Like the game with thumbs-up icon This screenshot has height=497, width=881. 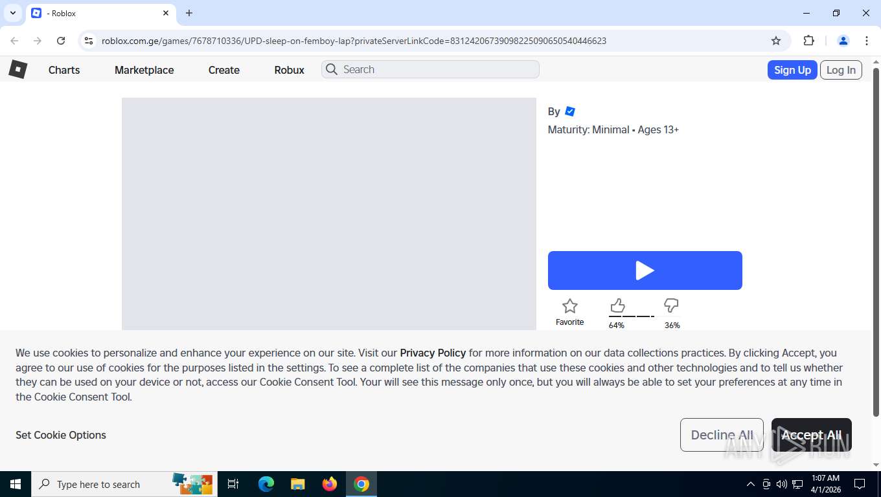tap(617, 305)
